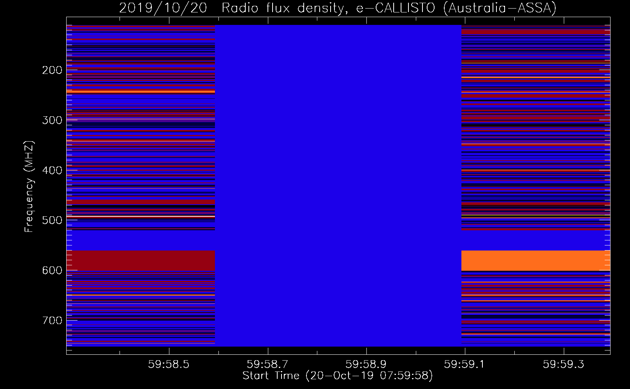Click the dark red band near 580 MHz

[x=141, y=261]
